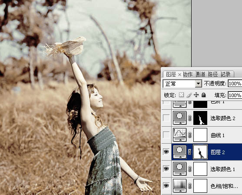This screenshot has width=242, height=195.
Task: Click the 选取颜色 1 mask thumbnail
Action: pyautogui.click(x=200, y=169)
